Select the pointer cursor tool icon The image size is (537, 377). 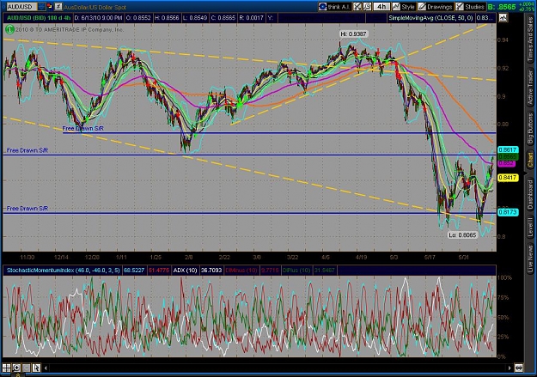pyautogui.click(x=36, y=368)
